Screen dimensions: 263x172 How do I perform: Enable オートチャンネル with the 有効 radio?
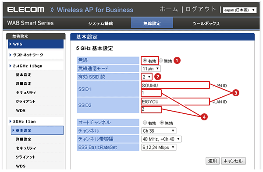pos(145,123)
